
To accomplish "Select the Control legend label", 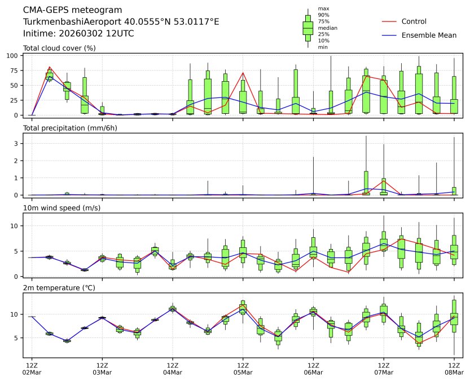I will click(414, 21).
